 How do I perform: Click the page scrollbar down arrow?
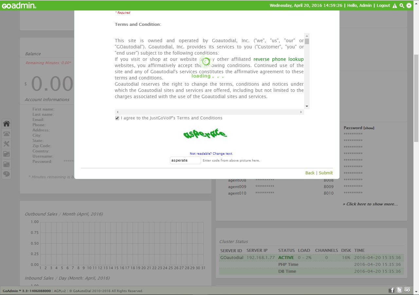click(x=416, y=291)
